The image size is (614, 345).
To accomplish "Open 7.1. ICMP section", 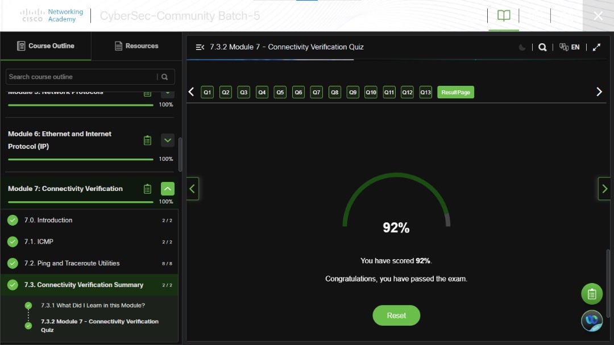I will [89, 242].
